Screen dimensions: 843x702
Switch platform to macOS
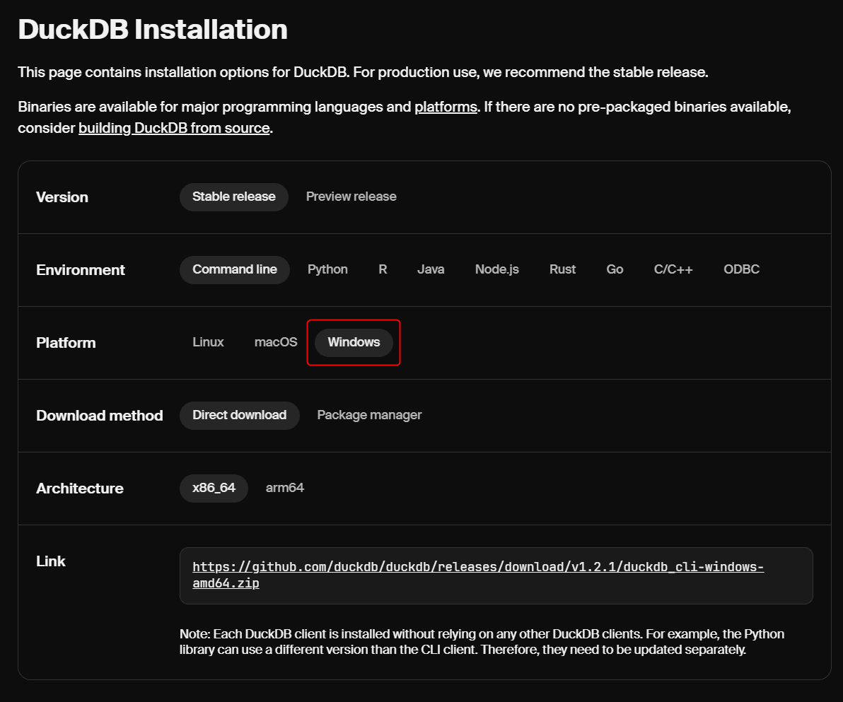276,342
